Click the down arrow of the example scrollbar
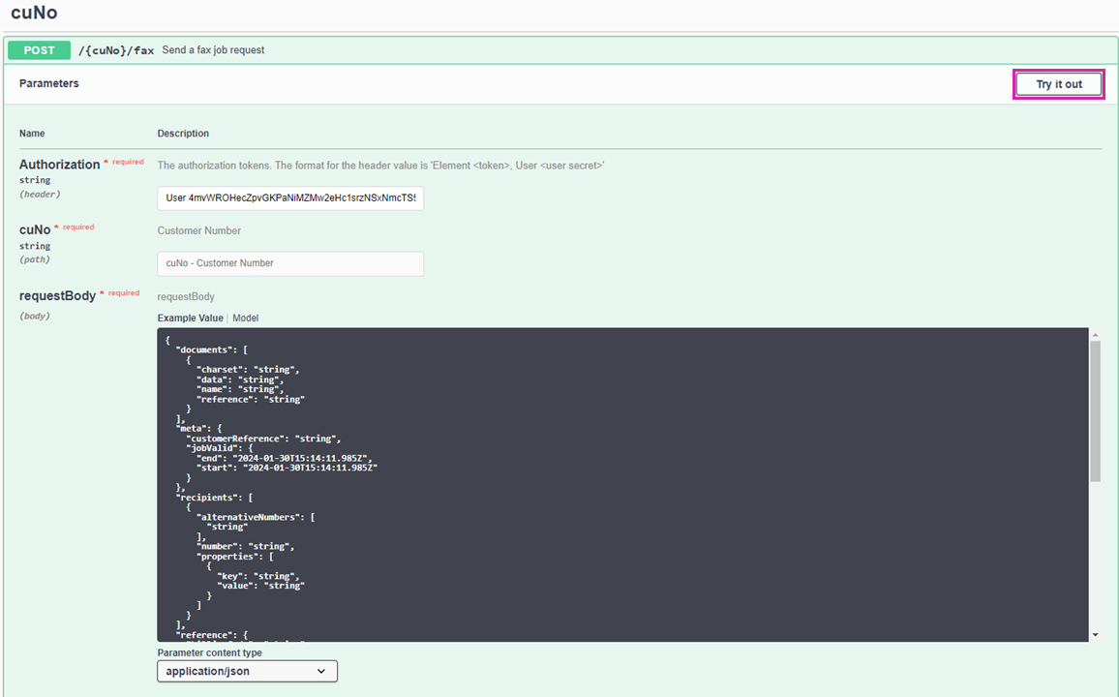 [x=1095, y=634]
